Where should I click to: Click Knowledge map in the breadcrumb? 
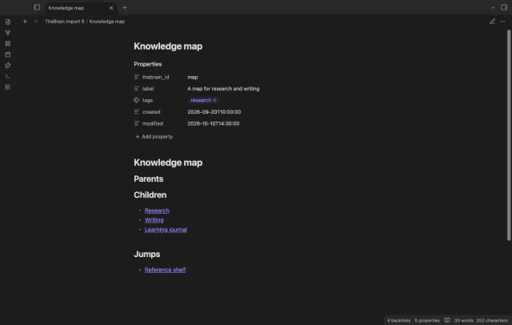click(x=107, y=22)
